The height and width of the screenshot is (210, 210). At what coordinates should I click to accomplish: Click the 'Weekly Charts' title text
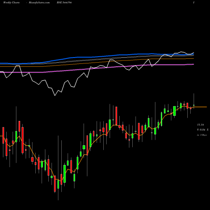click(11, 3)
